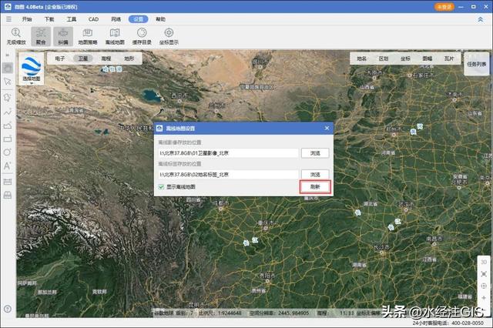The width and height of the screenshot is (493, 328).
Task: Open the 离线地图 offline map tool
Action: [115, 36]
